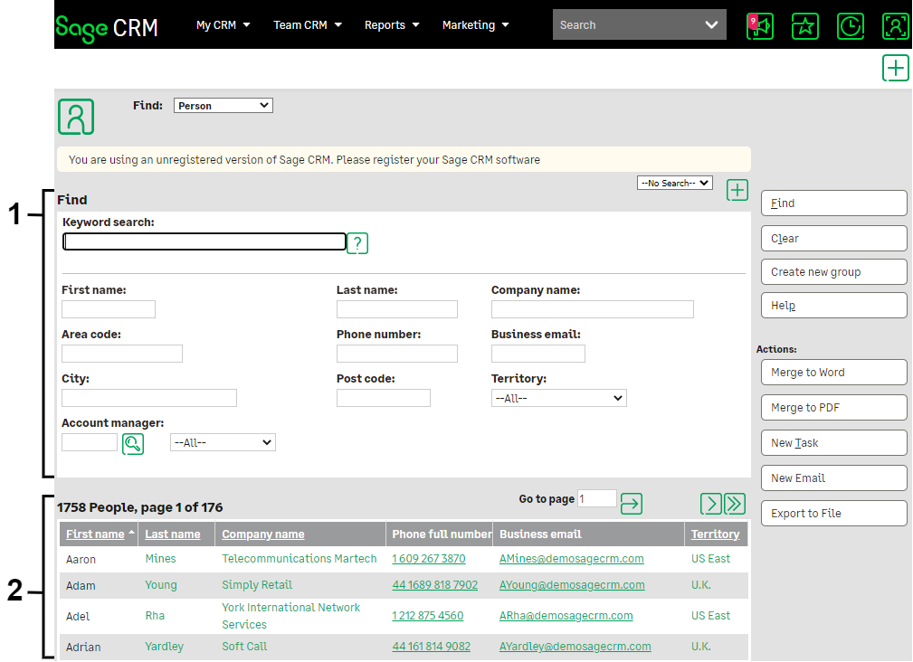Open the My CRM menu

tap(223, 25)
